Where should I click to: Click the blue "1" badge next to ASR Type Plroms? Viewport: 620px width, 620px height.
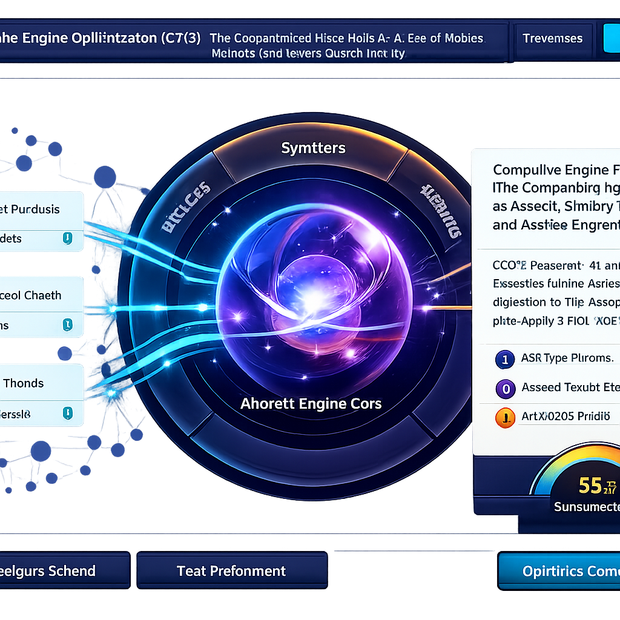[x=504, y=359]
